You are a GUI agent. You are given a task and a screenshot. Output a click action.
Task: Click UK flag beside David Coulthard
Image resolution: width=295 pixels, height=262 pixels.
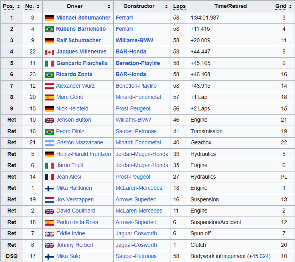(50, 211)
